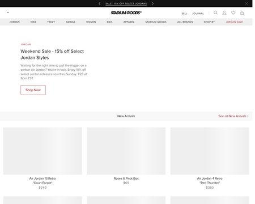Image resolution: width=255 pixels, height=204 pixels.
Task: Click the New Arrivals section heading
Action: 126,116
